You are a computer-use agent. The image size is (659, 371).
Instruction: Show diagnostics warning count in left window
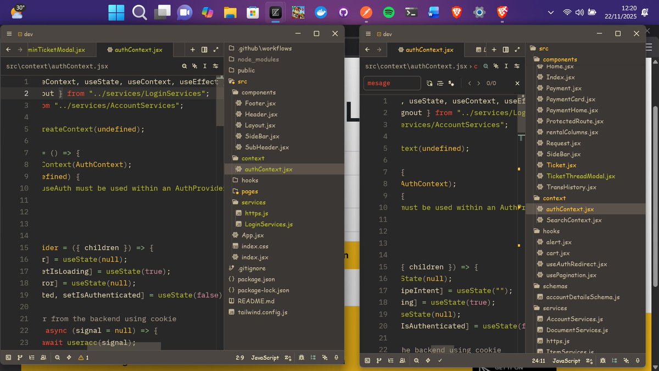(83, 358)
